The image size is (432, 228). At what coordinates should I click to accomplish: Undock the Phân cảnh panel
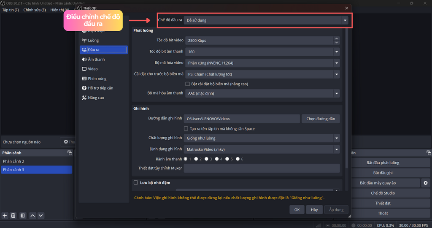[70, 153]
